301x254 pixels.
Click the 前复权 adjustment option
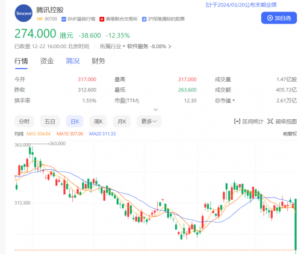pos(290,134)
